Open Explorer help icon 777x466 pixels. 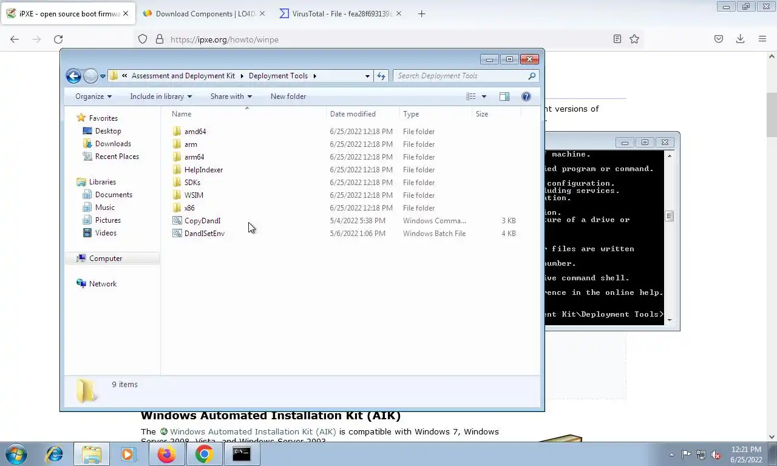[526, 96]
